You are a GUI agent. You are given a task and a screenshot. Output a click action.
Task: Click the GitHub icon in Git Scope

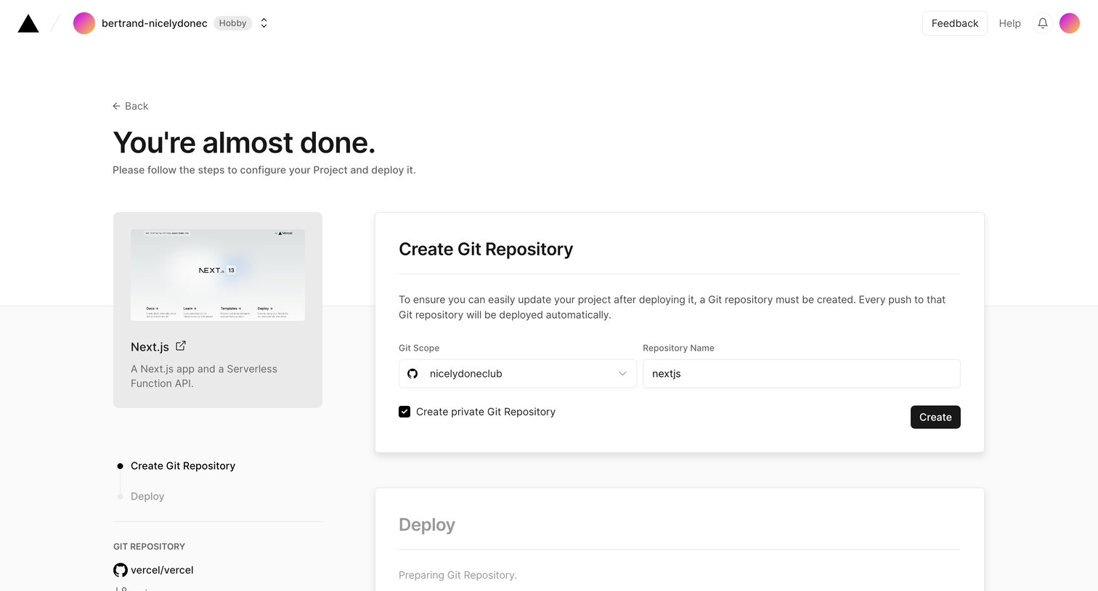tap(412, 373)
